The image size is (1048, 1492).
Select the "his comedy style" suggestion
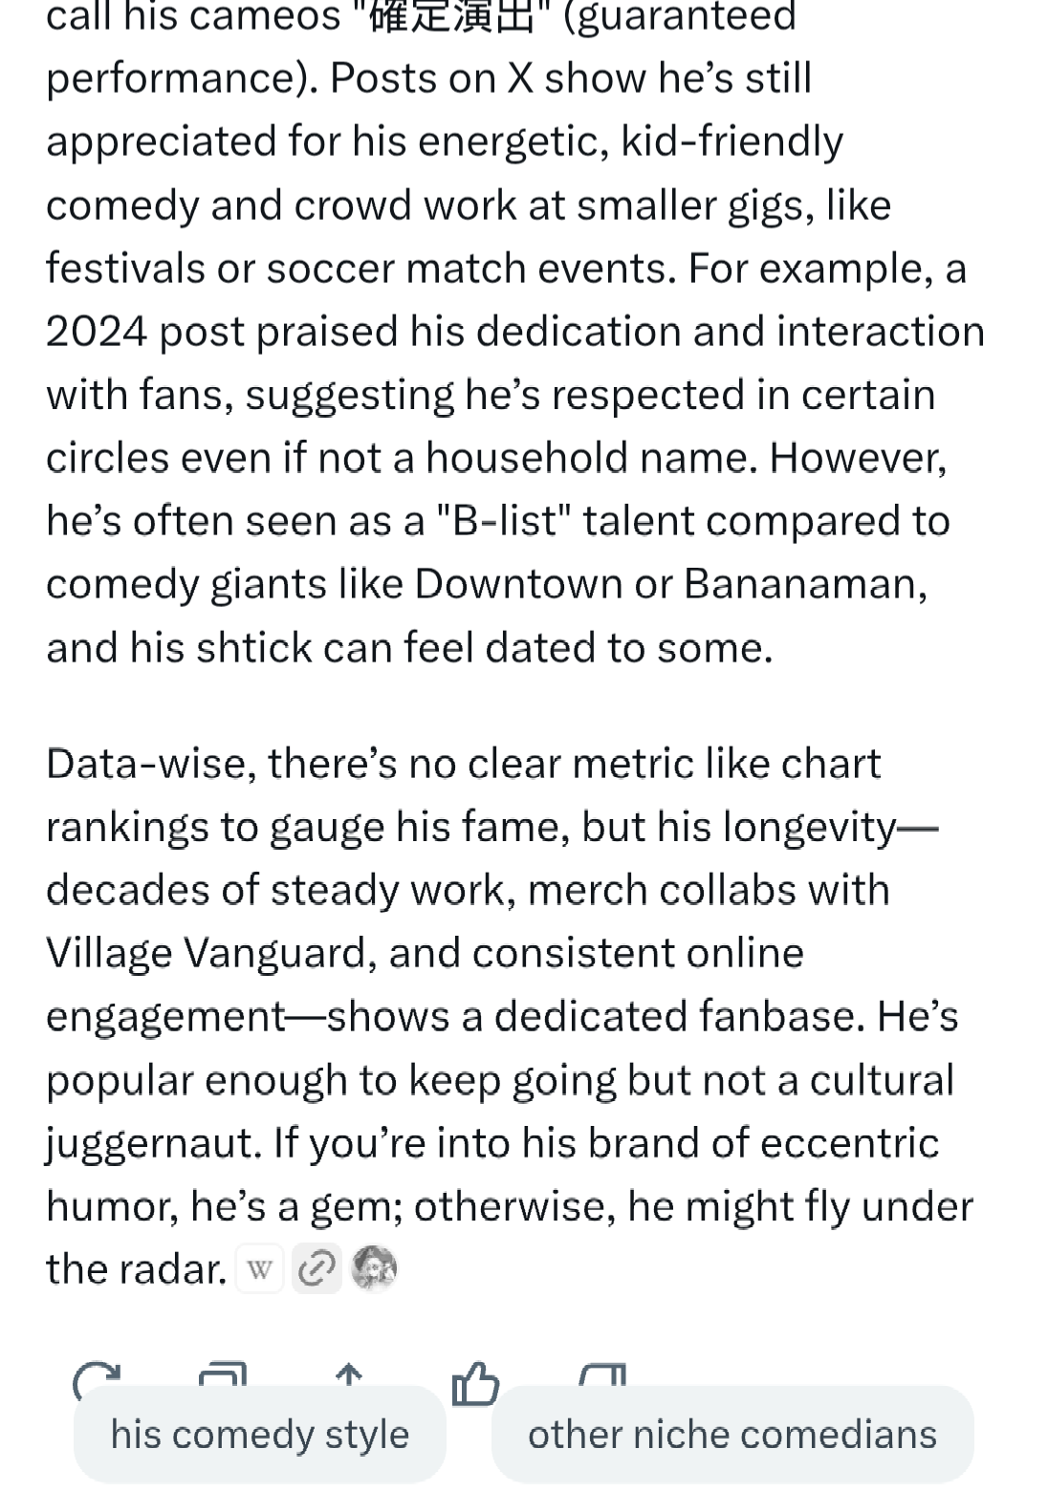click(260, 1434)
